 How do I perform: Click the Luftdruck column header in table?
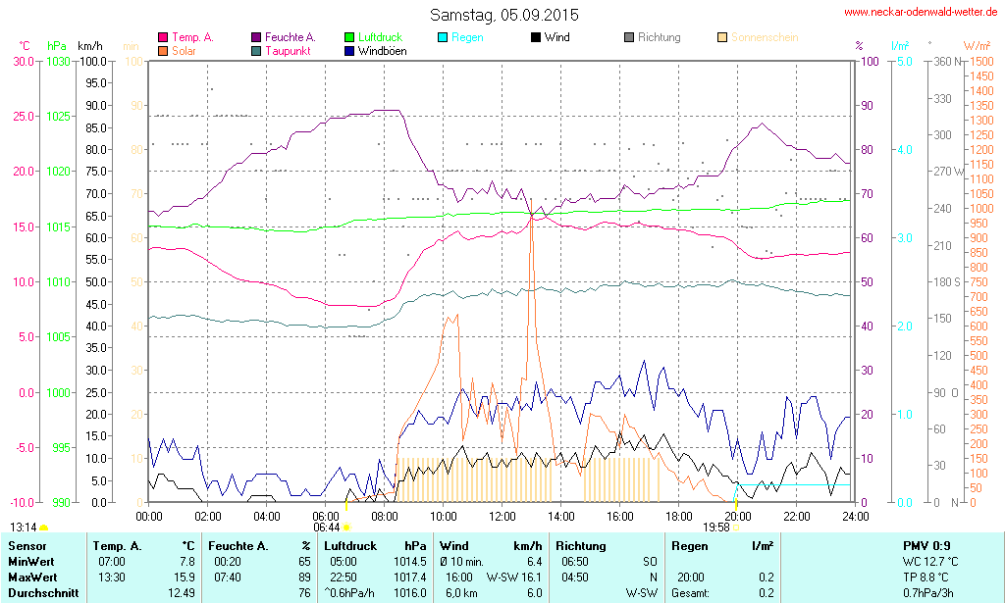[x=350, y=545]
